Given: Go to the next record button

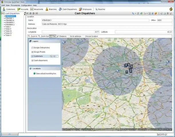Looking at the screenshot, I should pos(33,13).
